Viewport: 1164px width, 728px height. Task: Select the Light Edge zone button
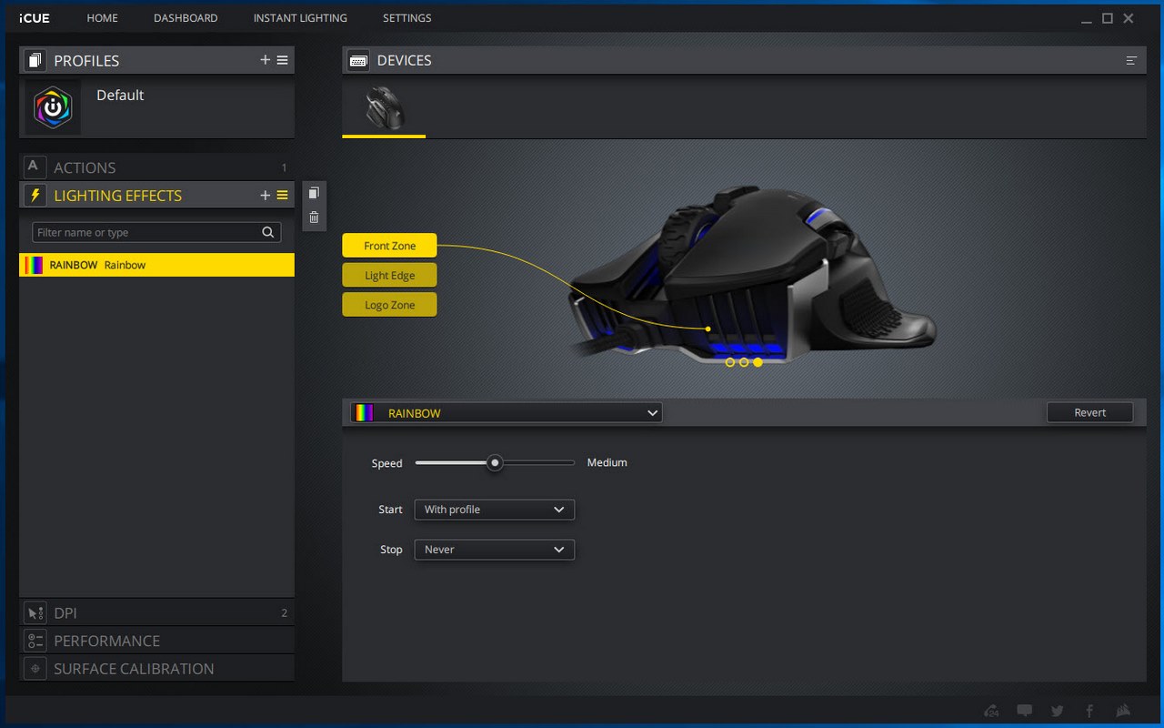(389, 276)
